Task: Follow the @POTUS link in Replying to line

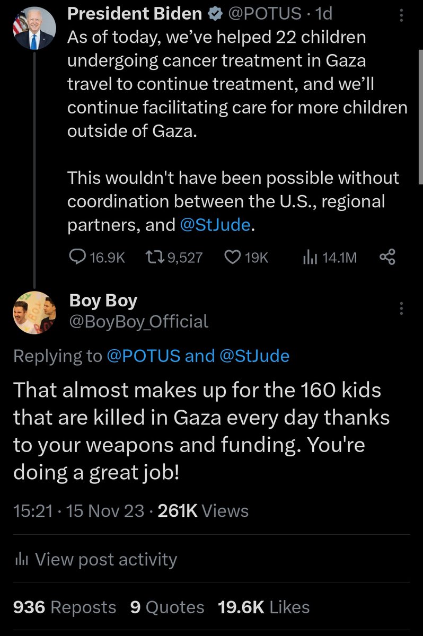Action: click(144, 356)
